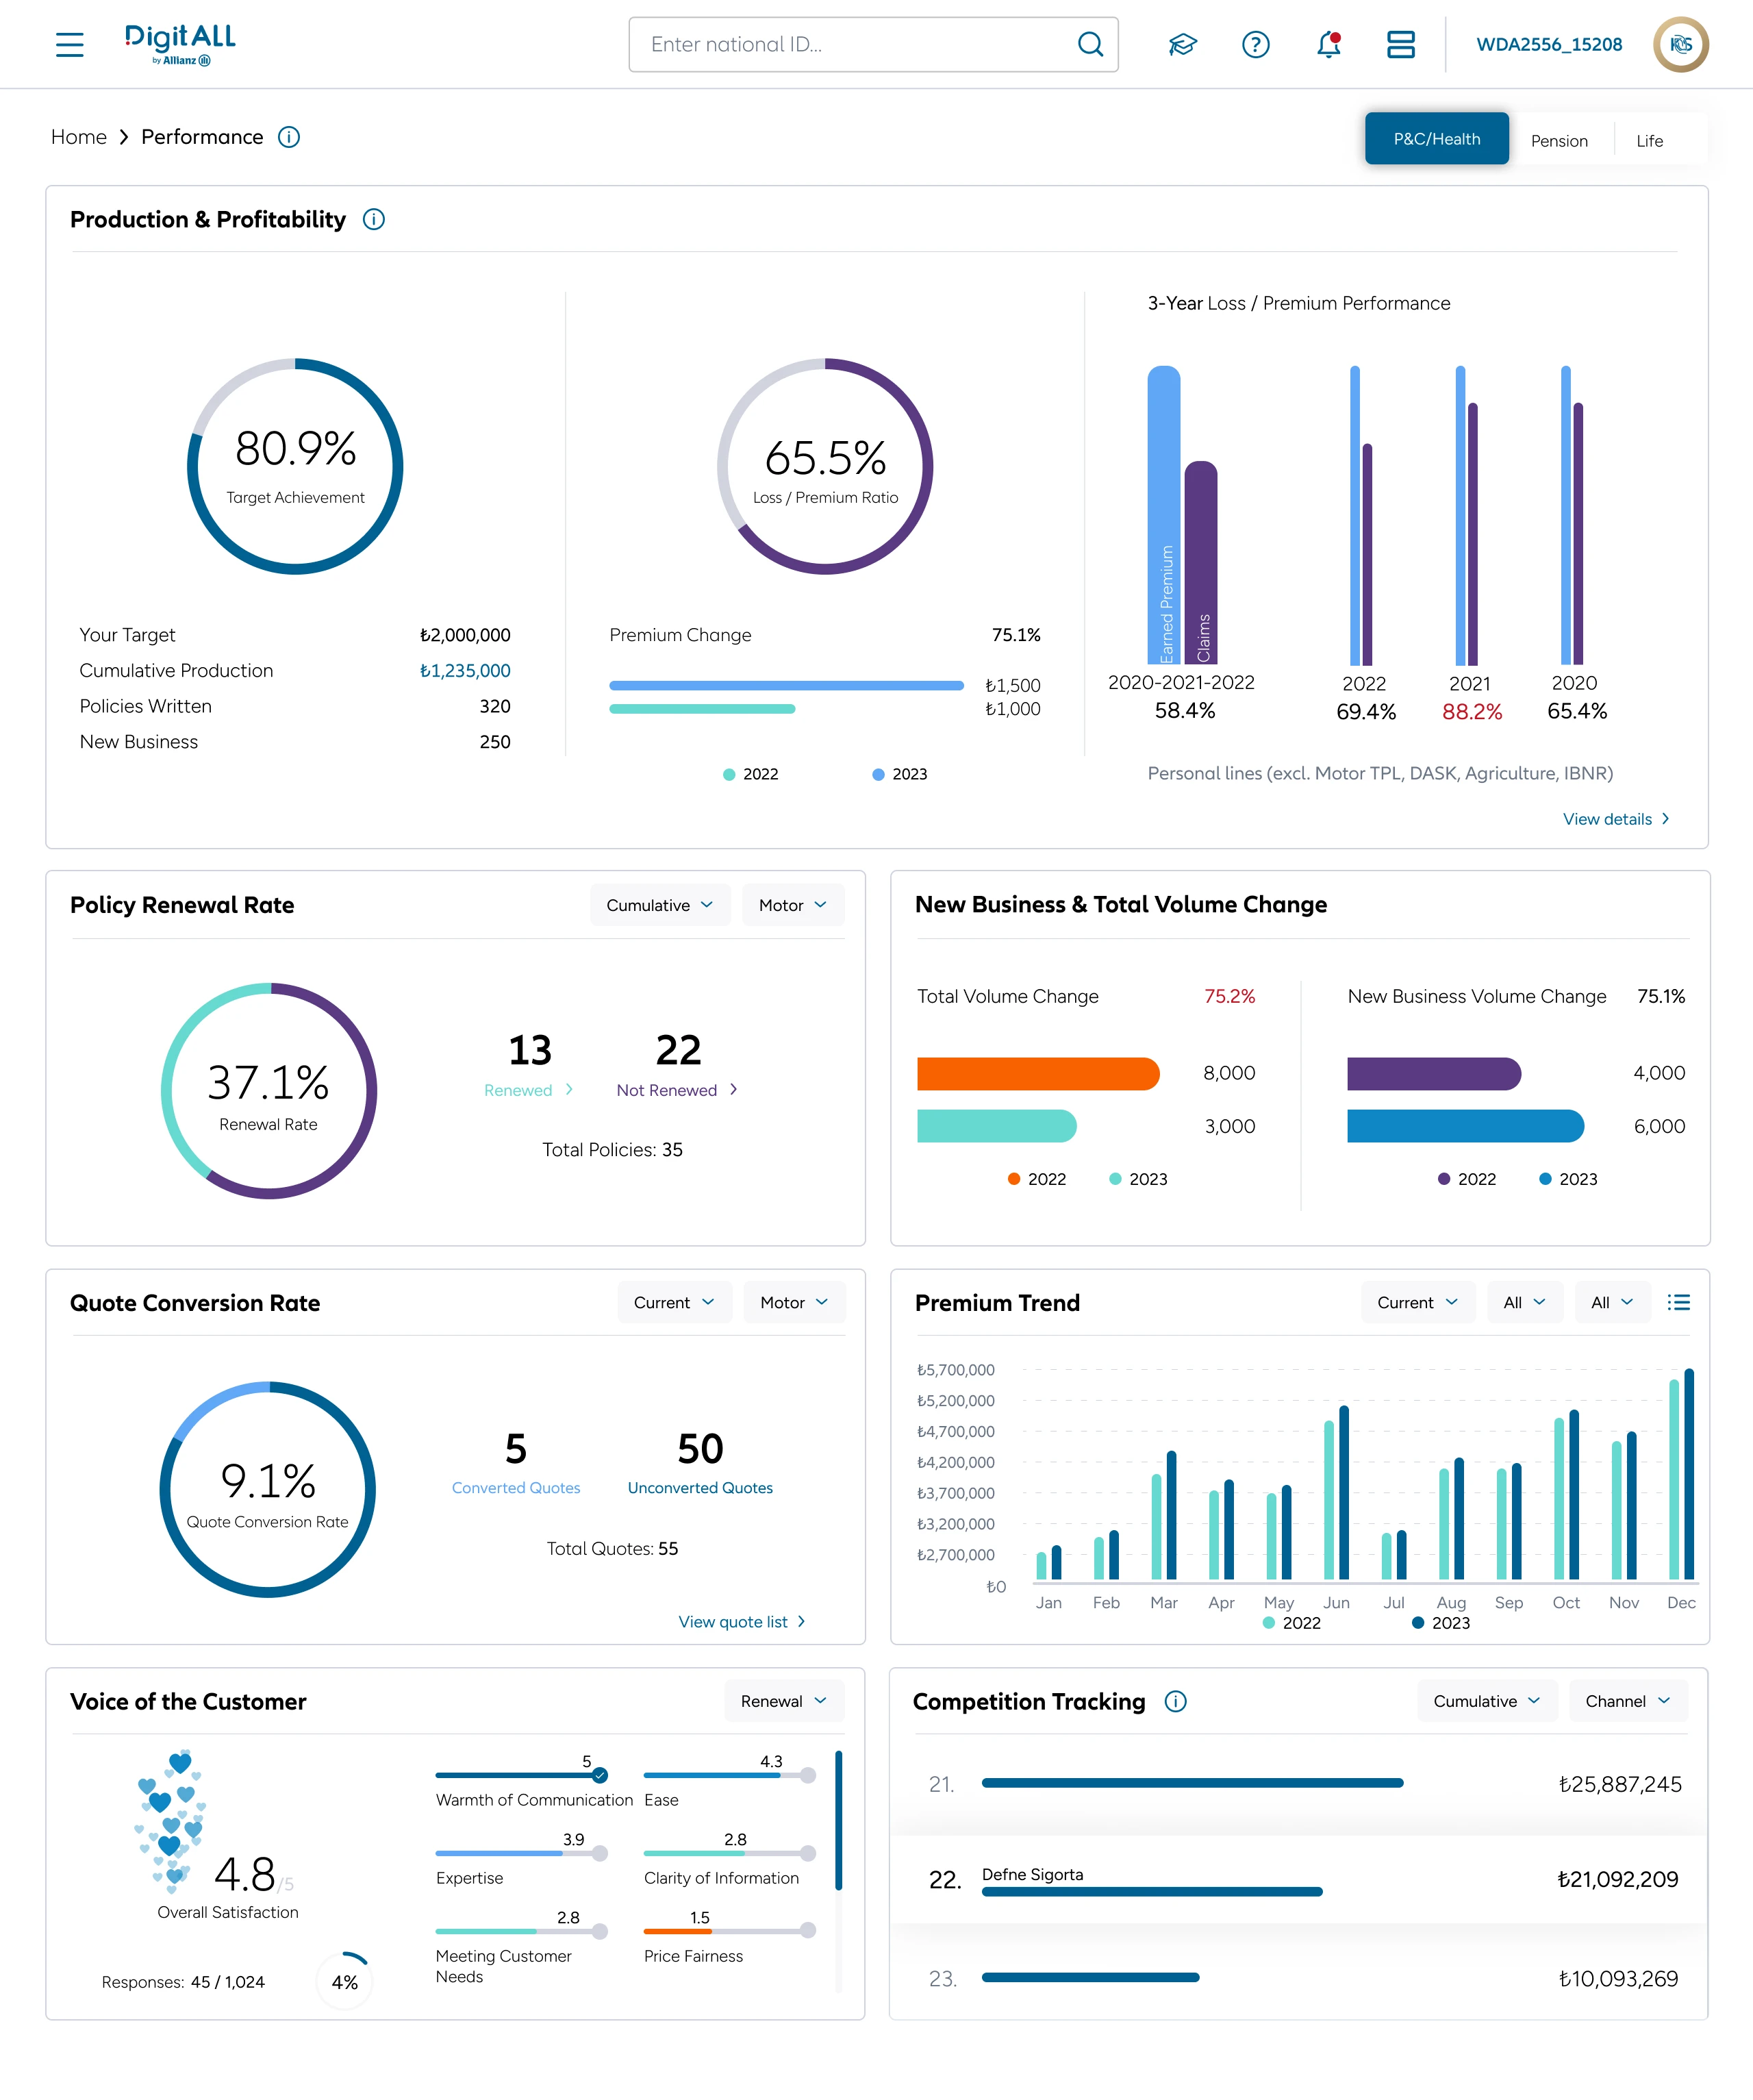
Task: Open Competition Tracking Cumulative dropdown
Action: click(x=1487, y=1701)
